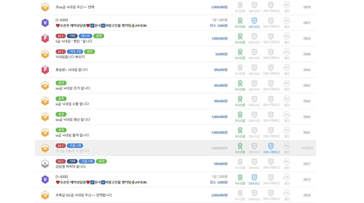
Task: Open listing sss급 닉네임 패신 팝니다
Action: pos(73,119)
